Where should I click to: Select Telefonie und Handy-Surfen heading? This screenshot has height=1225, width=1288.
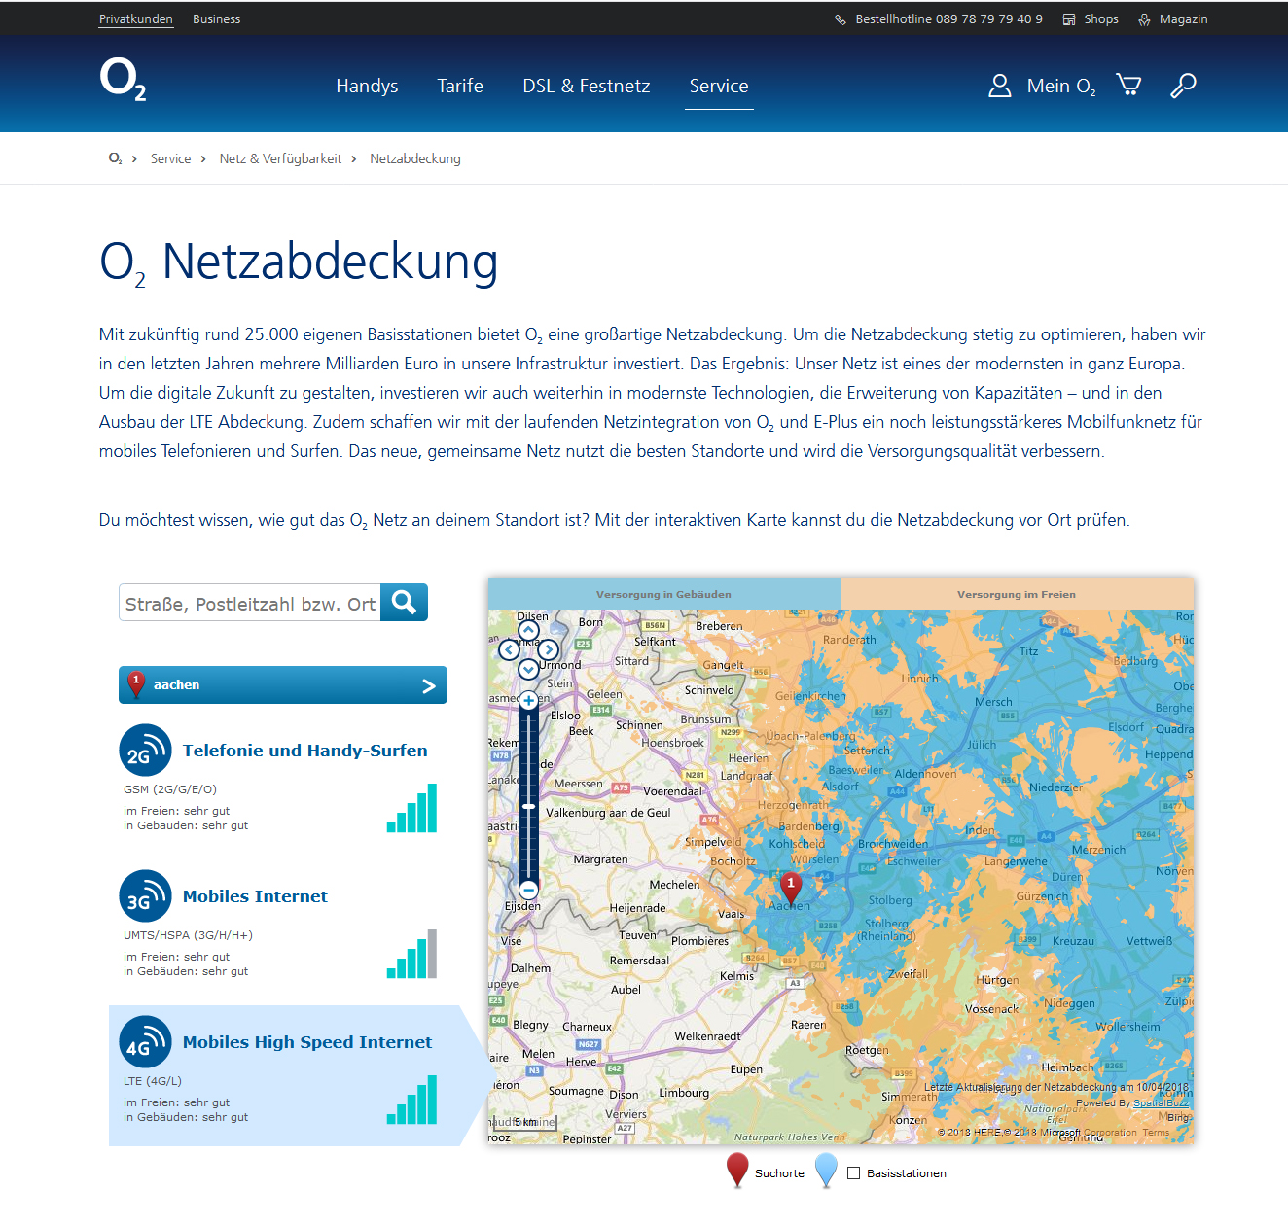click(x=305, y=751)
